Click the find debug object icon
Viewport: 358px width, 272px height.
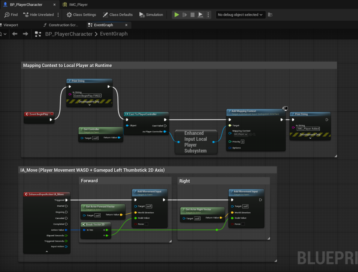pyautogui.click(x=270, y=15)
